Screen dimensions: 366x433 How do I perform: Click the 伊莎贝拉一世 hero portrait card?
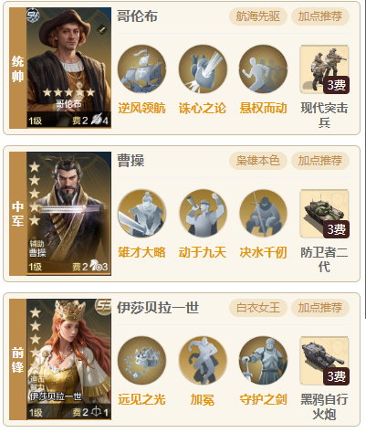point(69,359)
